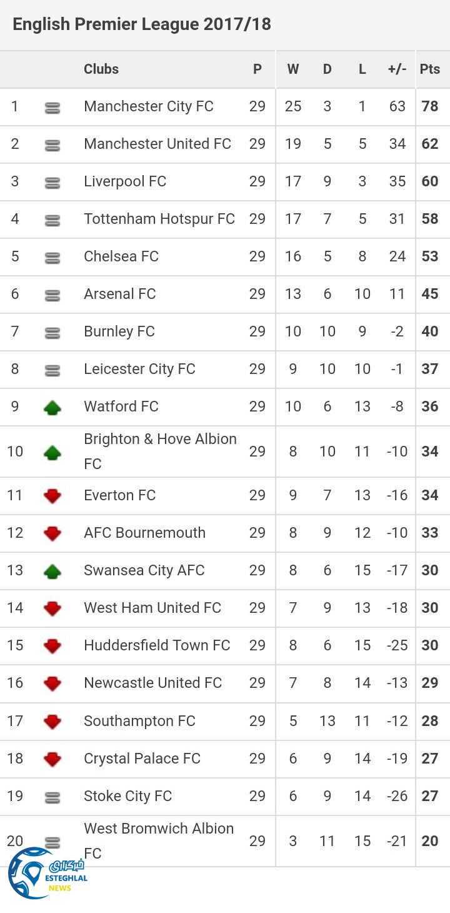Click Stoke City FC unchanged position icon
The width and height of the screenshot is (450, 913).
52,797
